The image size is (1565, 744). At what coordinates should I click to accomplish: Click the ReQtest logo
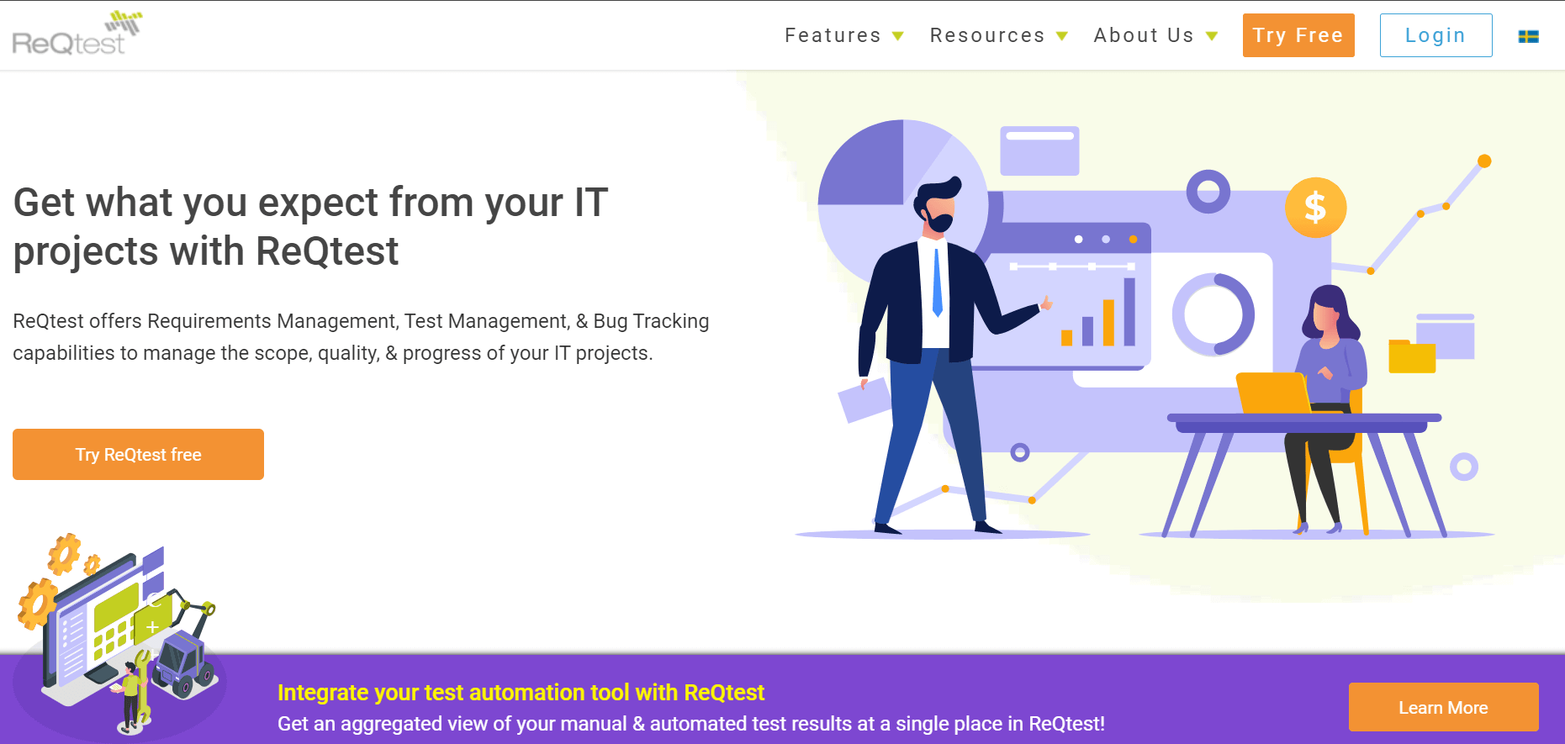pos(76,34)
